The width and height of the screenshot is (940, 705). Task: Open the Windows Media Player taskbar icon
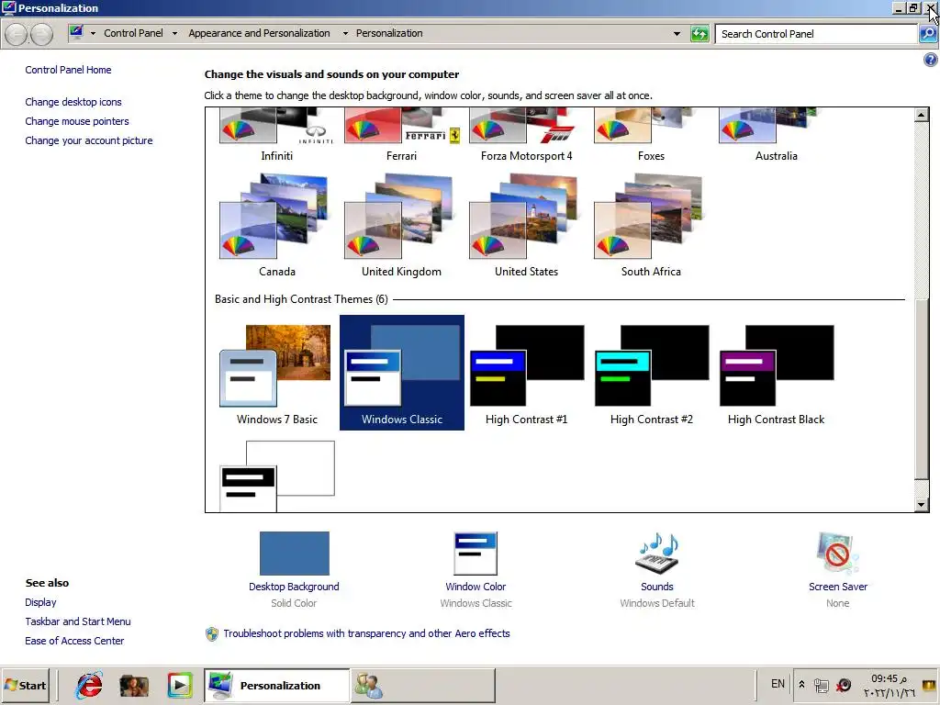point(180,685)
